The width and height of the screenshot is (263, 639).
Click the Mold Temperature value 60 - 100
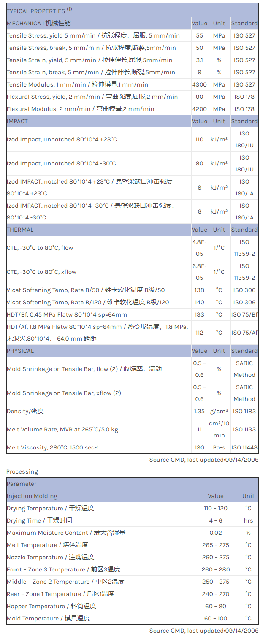click(216, 618)
